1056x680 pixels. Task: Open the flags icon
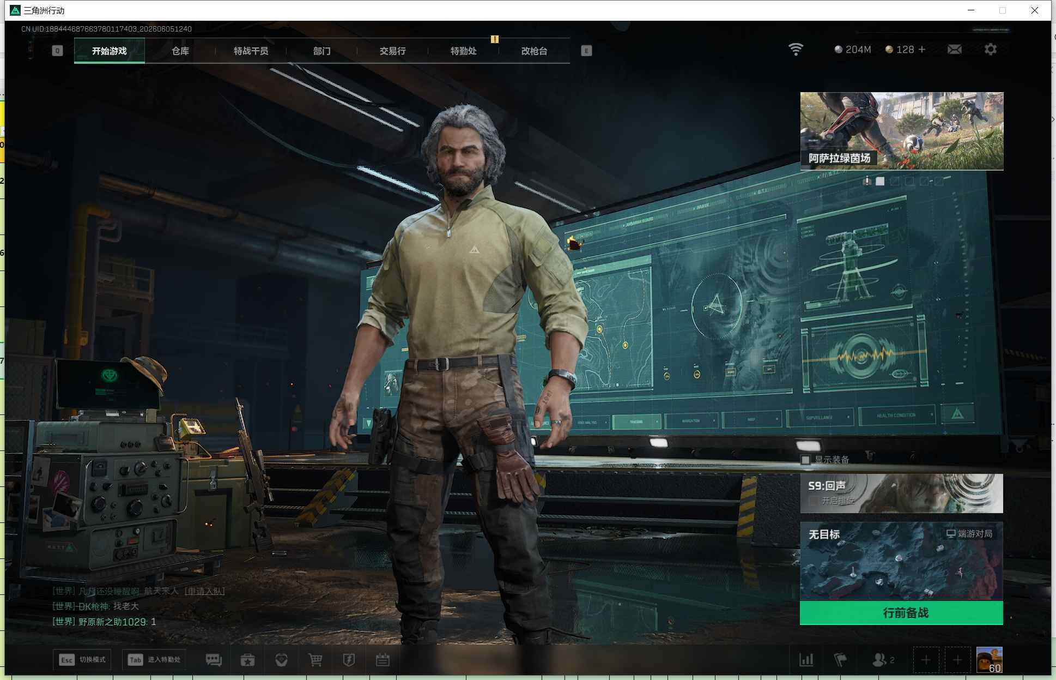[840, 660]
